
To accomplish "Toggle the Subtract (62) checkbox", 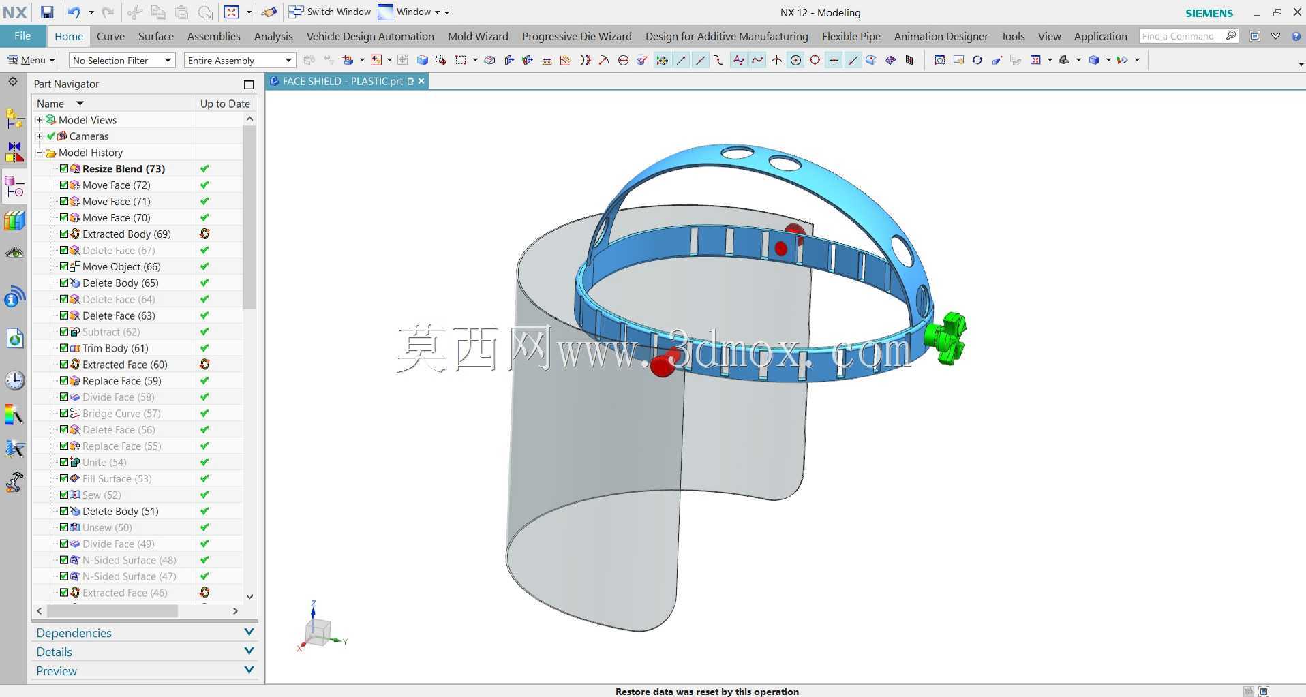I will (x=64, y=332).
